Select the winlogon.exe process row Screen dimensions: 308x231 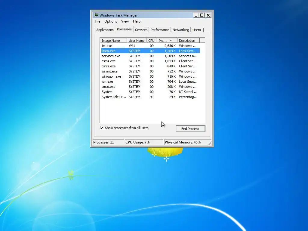[150, 76]
